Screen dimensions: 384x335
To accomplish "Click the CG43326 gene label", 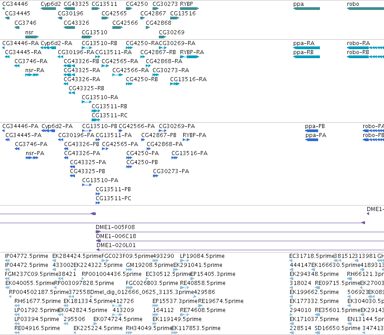I will [x=76, y=23].
